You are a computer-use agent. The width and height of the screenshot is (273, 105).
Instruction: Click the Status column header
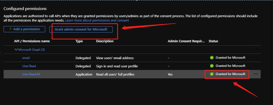pos(213,41)
